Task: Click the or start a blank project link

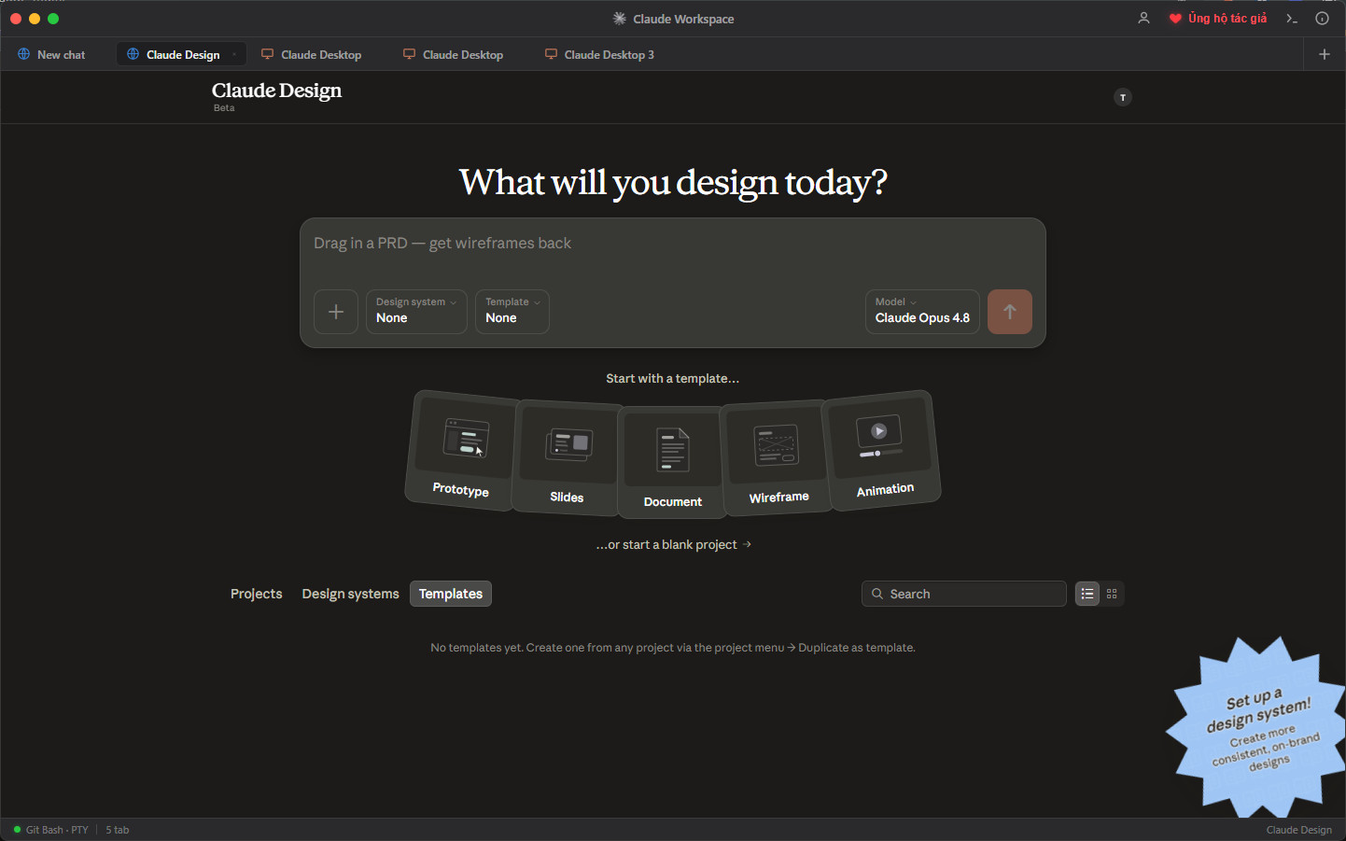Action: pyautogui.click(x=673, y=544)
